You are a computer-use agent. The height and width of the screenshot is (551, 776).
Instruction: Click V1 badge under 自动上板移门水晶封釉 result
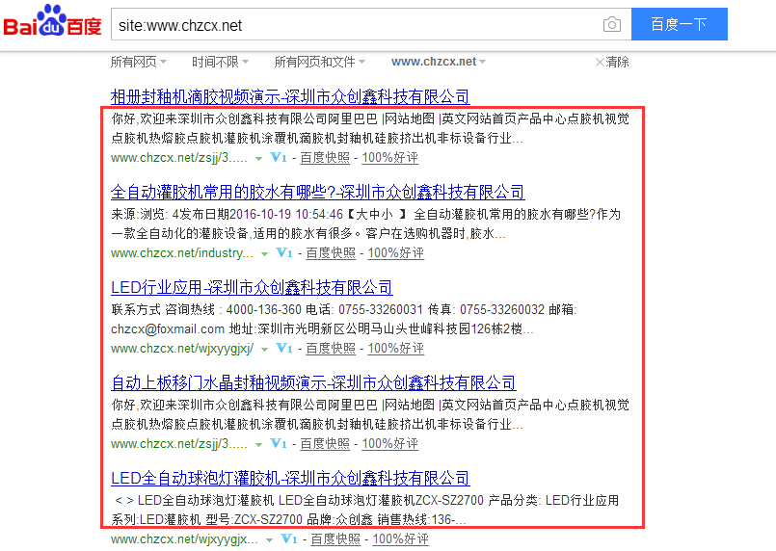tap(279, 444)
